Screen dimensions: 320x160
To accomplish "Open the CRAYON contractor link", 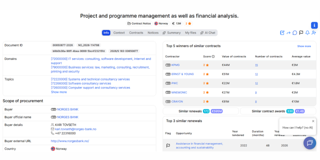I will pyautogui.click(x=177, y=102).
